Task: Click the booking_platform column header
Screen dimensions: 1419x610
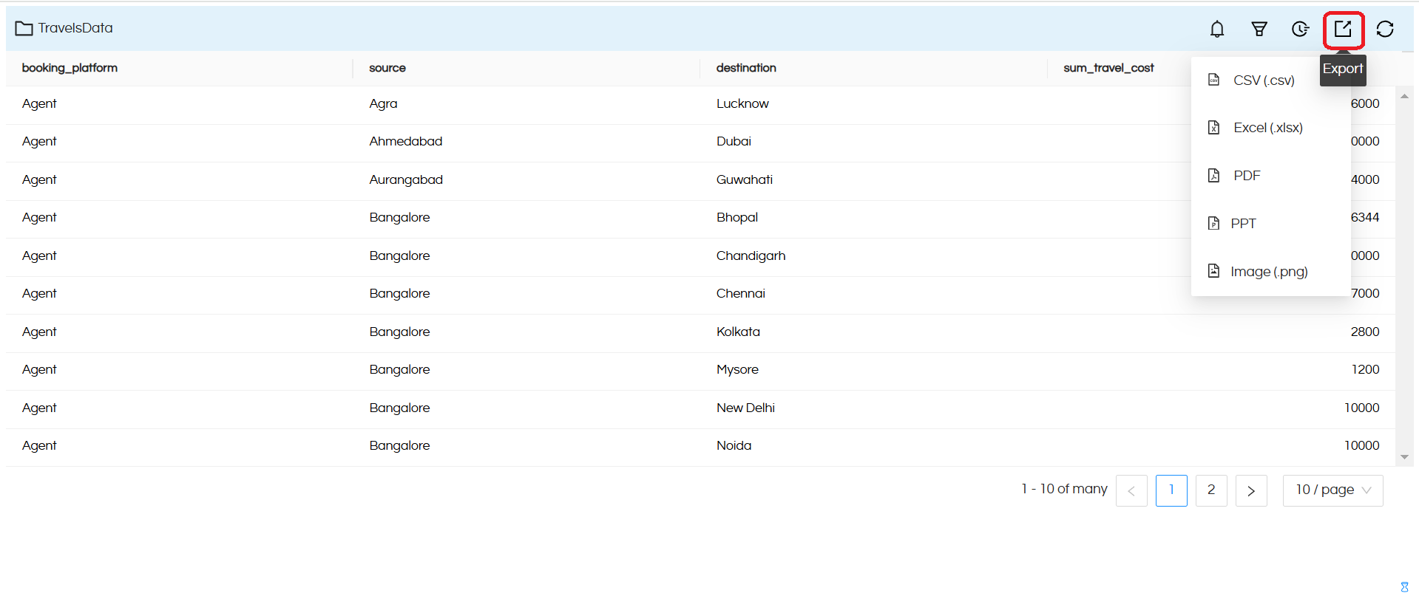Action: coord(70,68)
